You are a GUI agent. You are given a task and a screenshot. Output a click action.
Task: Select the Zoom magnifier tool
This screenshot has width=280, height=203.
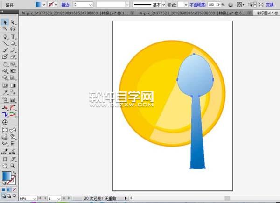point(13,165)
